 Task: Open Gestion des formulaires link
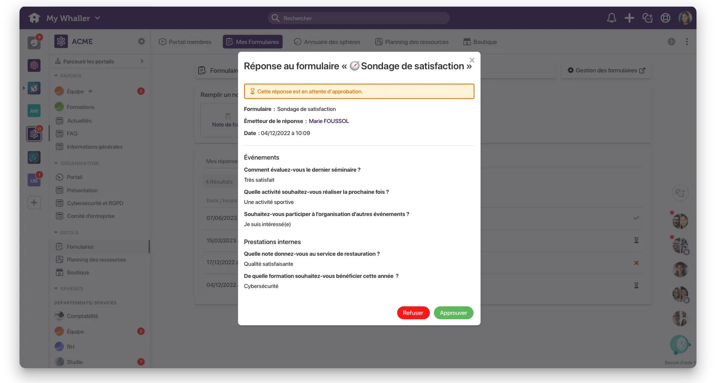(606, 70)
